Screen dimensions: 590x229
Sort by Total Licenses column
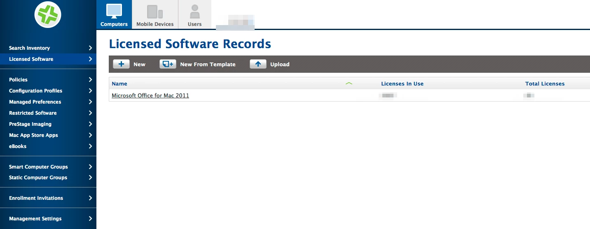[x=545, y=83]
